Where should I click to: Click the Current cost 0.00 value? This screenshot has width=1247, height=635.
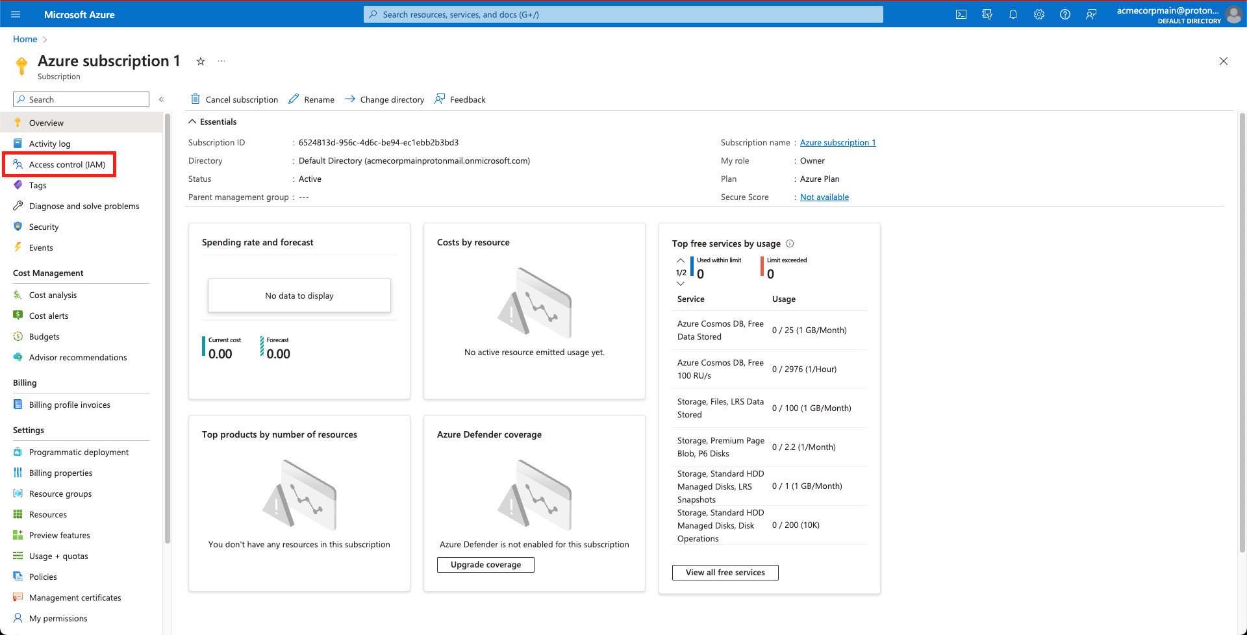(x=220, y=354)
